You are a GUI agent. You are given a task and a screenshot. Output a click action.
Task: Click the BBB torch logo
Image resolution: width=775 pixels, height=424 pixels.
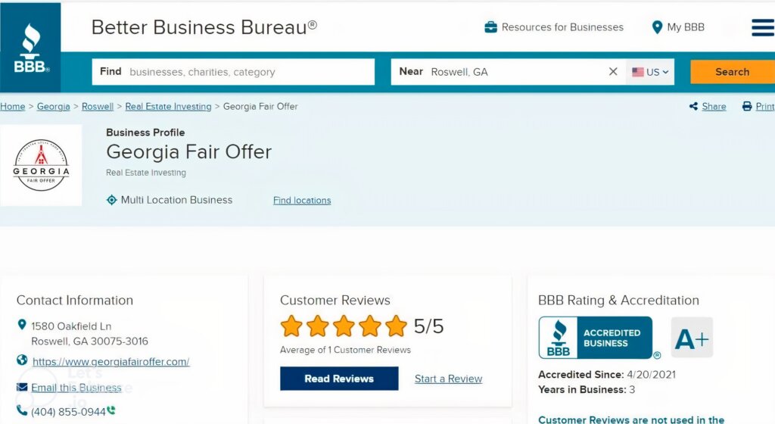[30, 48]
